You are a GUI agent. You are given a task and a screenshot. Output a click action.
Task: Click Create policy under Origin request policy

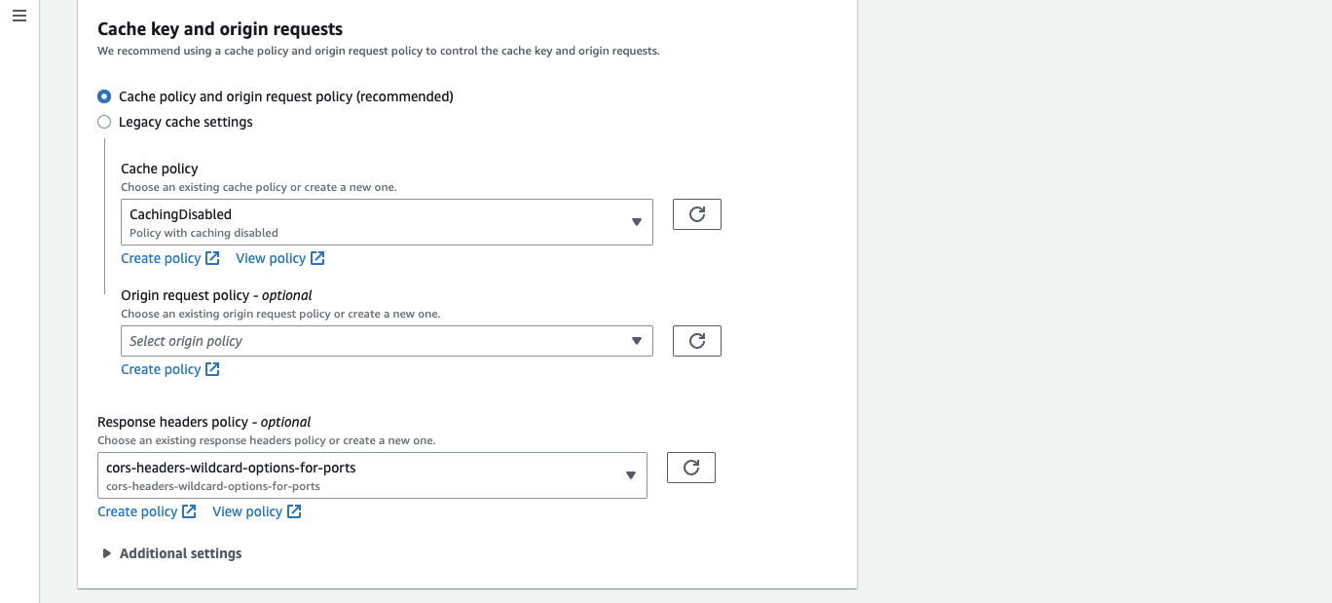pos(159,368)
